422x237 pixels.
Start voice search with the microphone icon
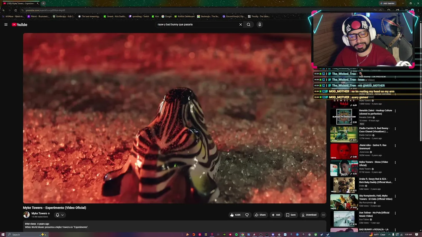(x=260, y=24)
